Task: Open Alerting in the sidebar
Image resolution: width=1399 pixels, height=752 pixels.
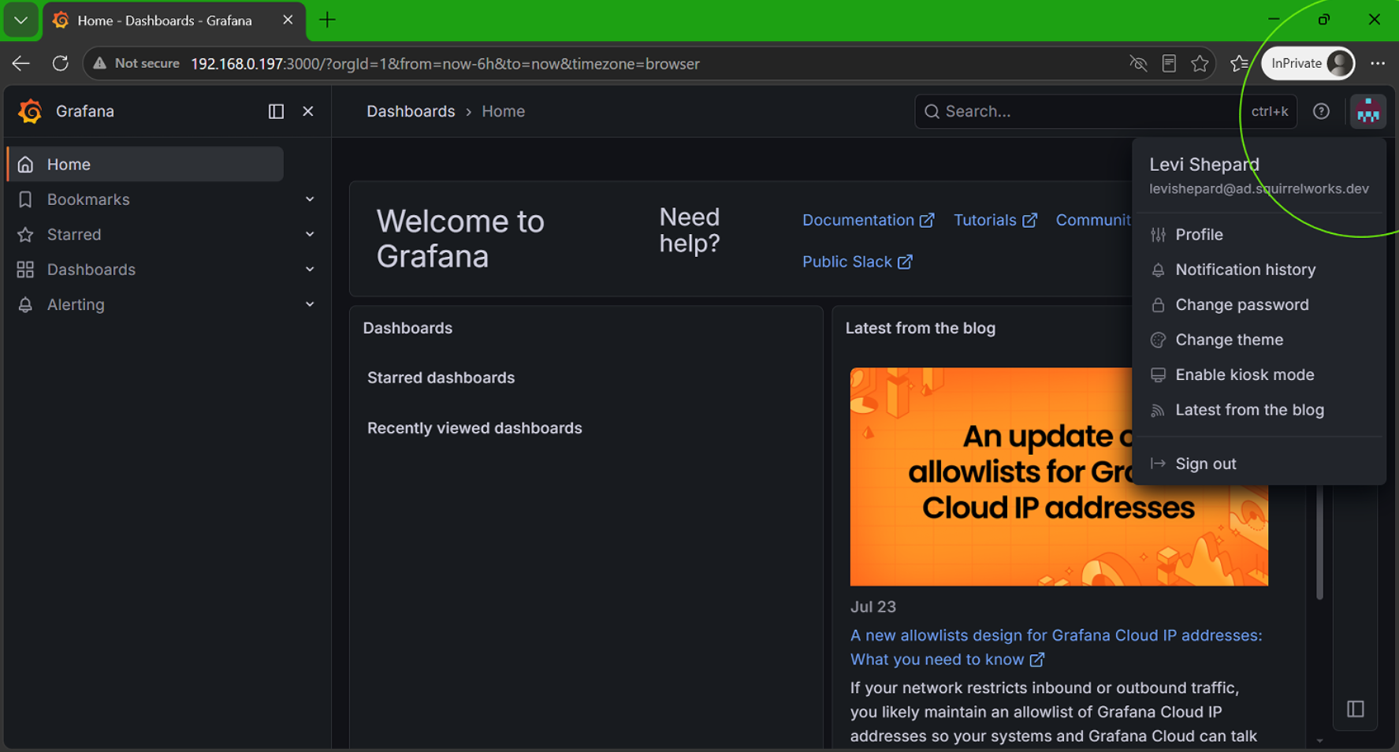Action: coord(75,304)
